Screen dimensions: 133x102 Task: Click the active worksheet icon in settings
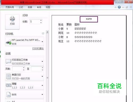pos(8,61)
